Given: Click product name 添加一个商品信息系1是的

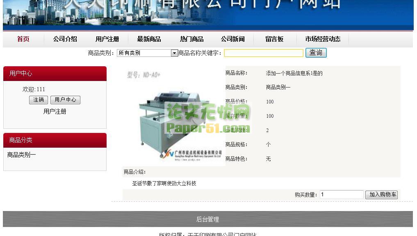Looking at the screenshot, I should click(x=294, y=74).
